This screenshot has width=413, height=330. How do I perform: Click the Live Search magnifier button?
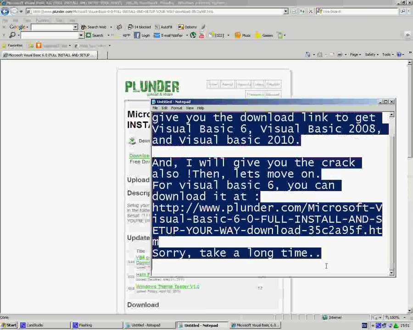coord(402,11)
